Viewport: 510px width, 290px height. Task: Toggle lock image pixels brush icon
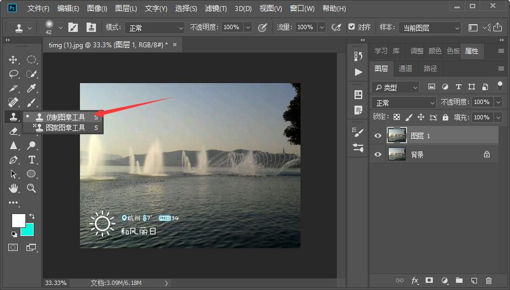[409, 117]
